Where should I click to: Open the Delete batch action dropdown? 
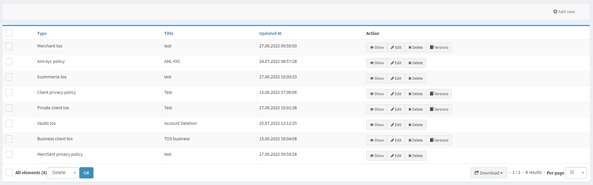tap(63, 173)
